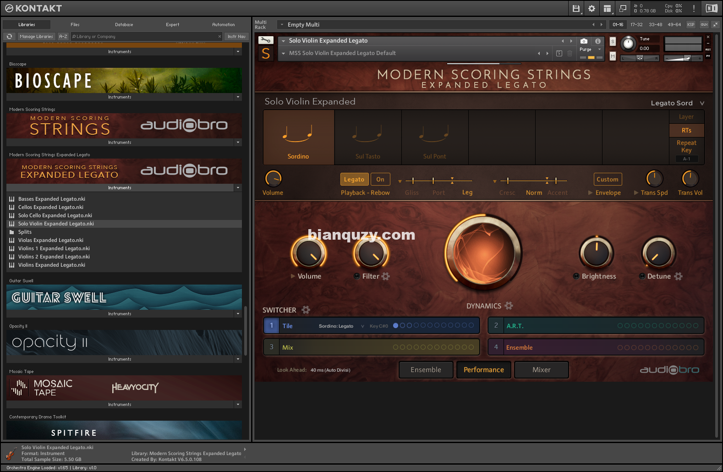Open Empty Multi rack dropdown

(x=282, y=25)
